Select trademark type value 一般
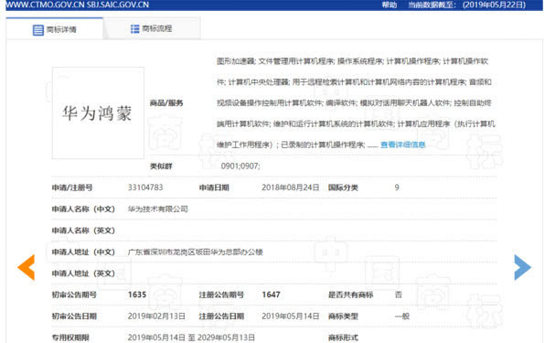 (x=402, y=316)
